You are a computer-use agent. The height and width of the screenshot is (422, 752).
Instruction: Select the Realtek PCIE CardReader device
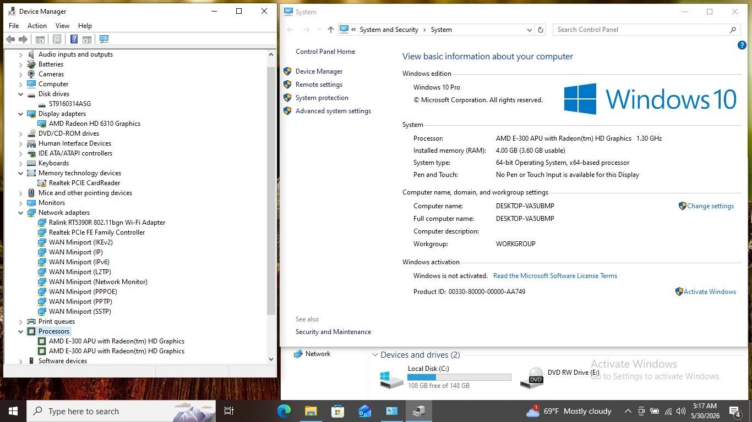[84, 183]
